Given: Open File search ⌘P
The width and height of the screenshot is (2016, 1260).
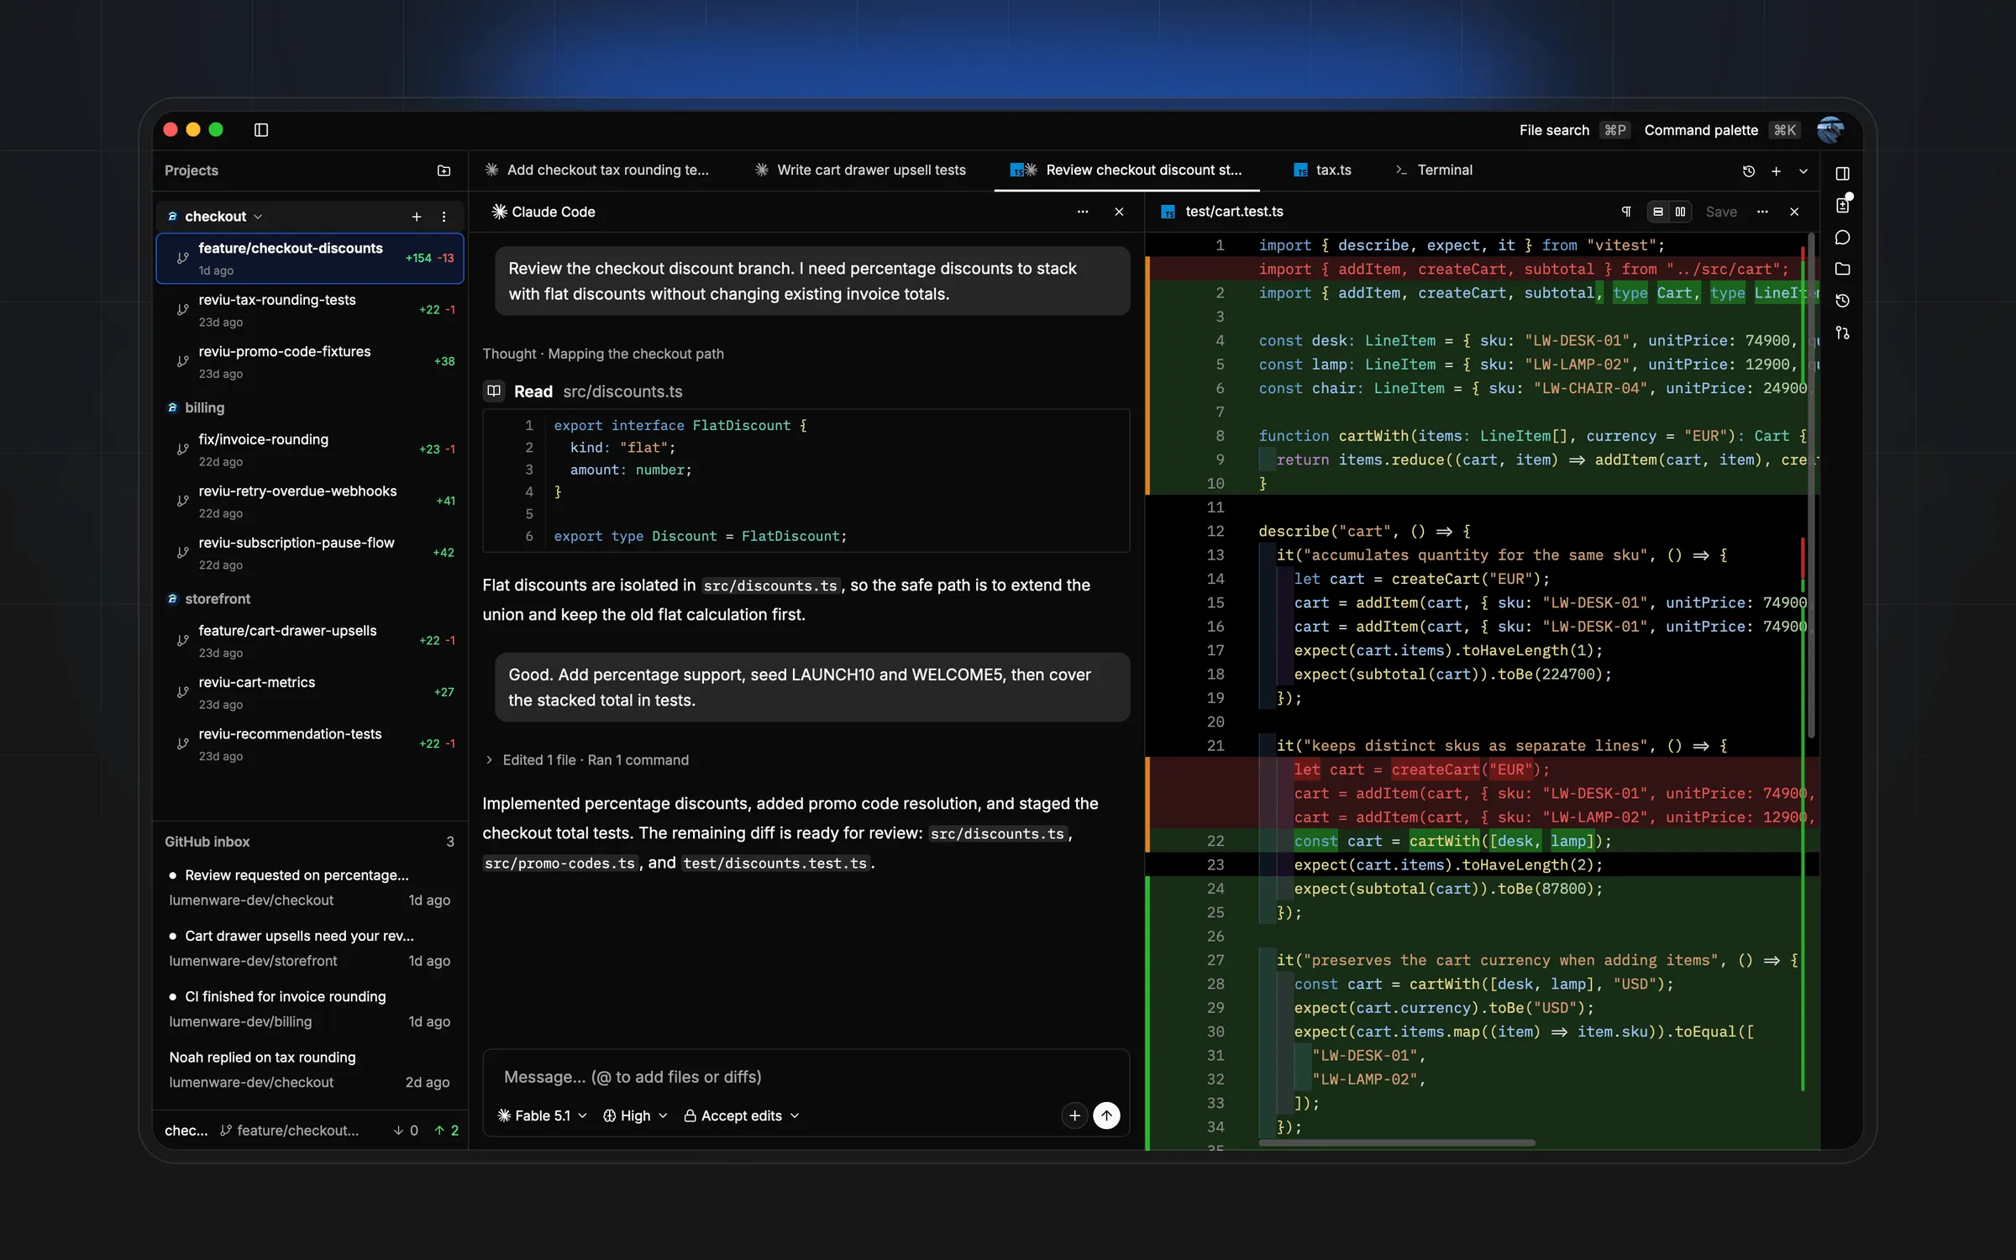Looking at the screenshot, I should [x=1573, y=130].
